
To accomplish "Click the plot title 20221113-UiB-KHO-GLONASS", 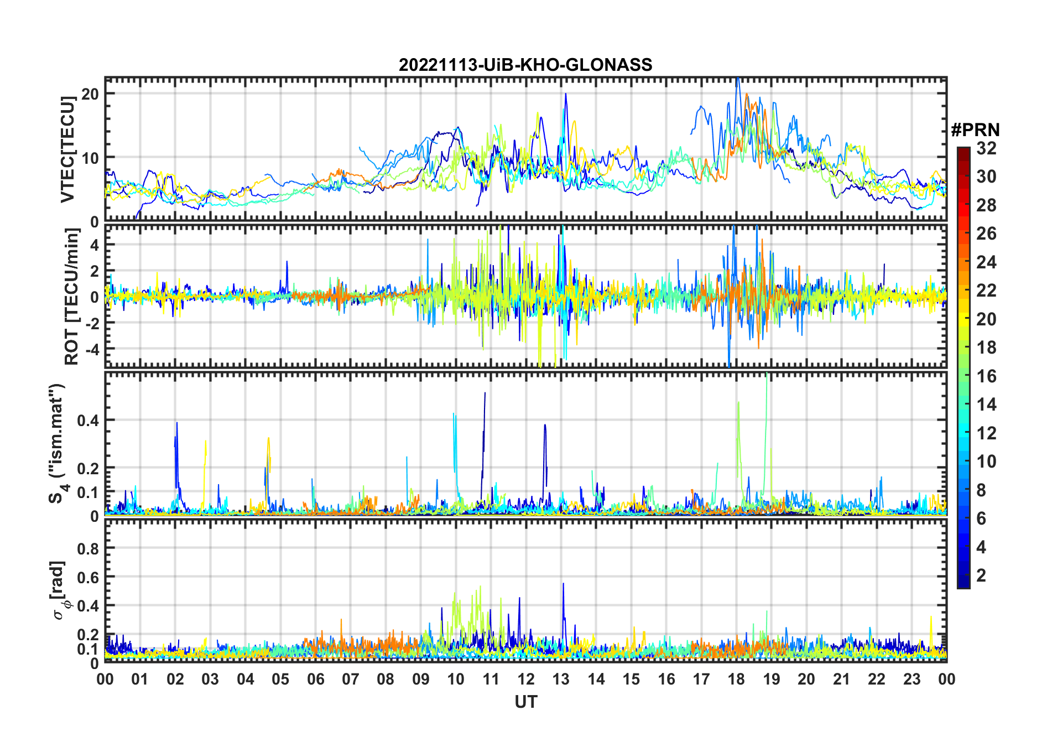I will point(525,65).
